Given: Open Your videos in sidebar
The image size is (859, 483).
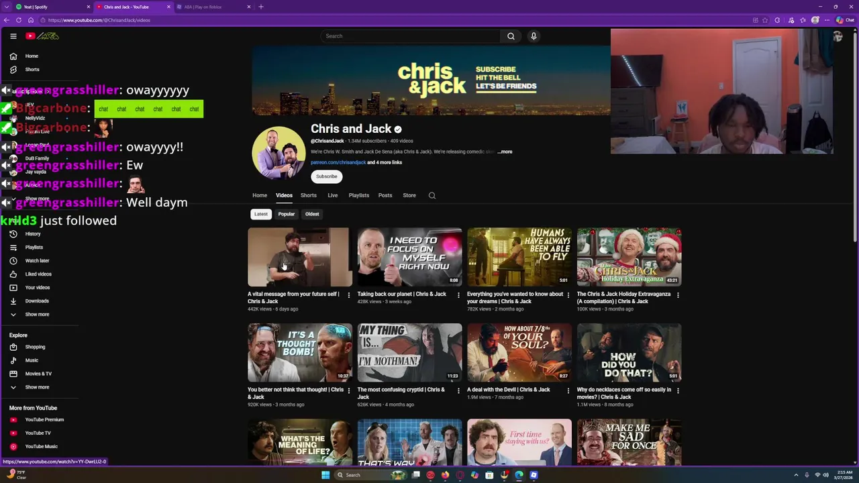Looking at the screenshot, I should (39, 288).
